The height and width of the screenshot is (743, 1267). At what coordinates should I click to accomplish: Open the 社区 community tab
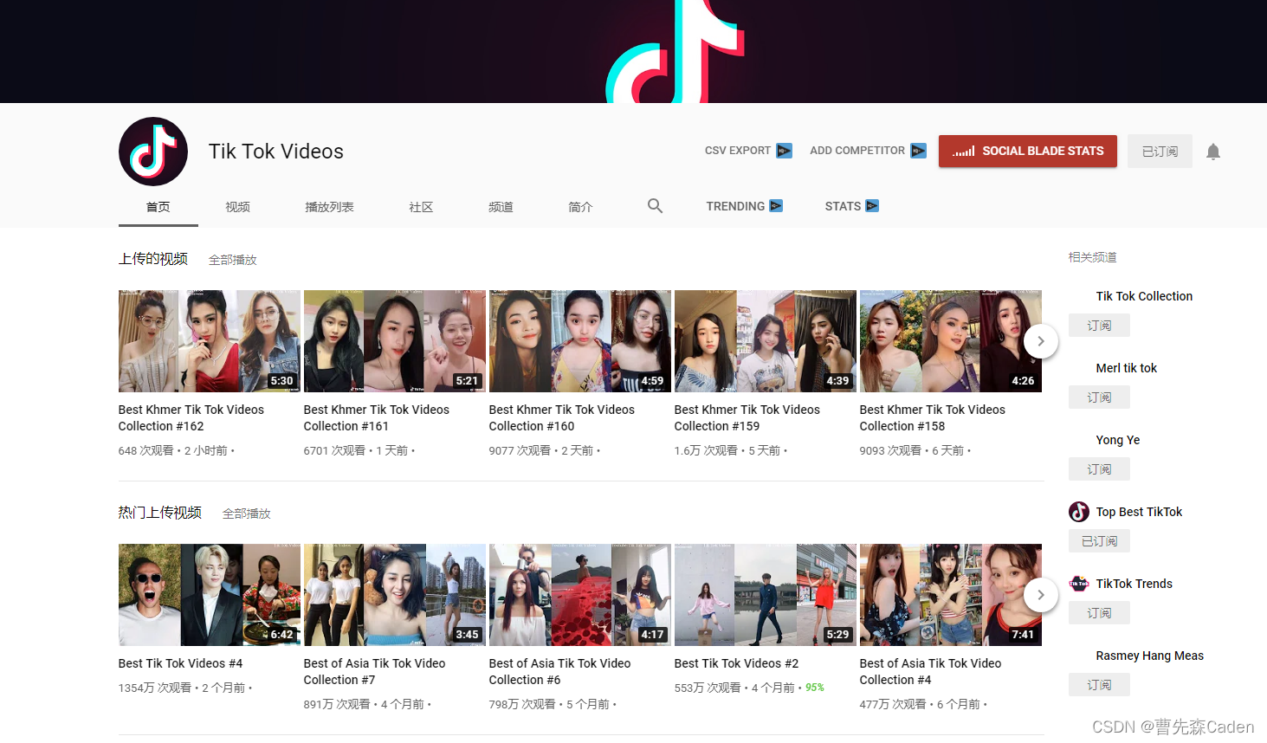pos(421,207)
